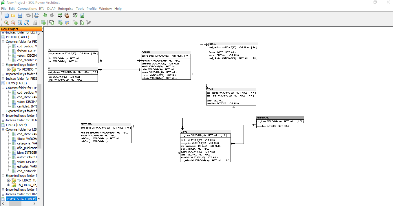Select the cantidad: INTE column under ITEMS
Viewport: 393px width, 206px height.
coord(27,106)
